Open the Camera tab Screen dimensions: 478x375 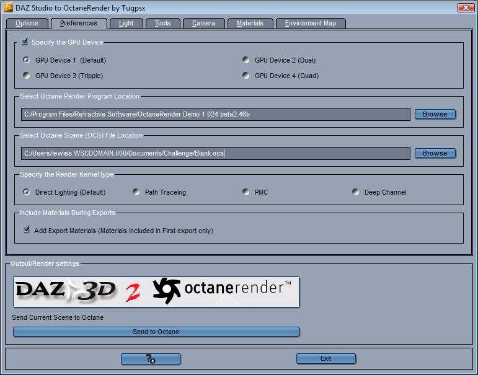coord(203,24)
